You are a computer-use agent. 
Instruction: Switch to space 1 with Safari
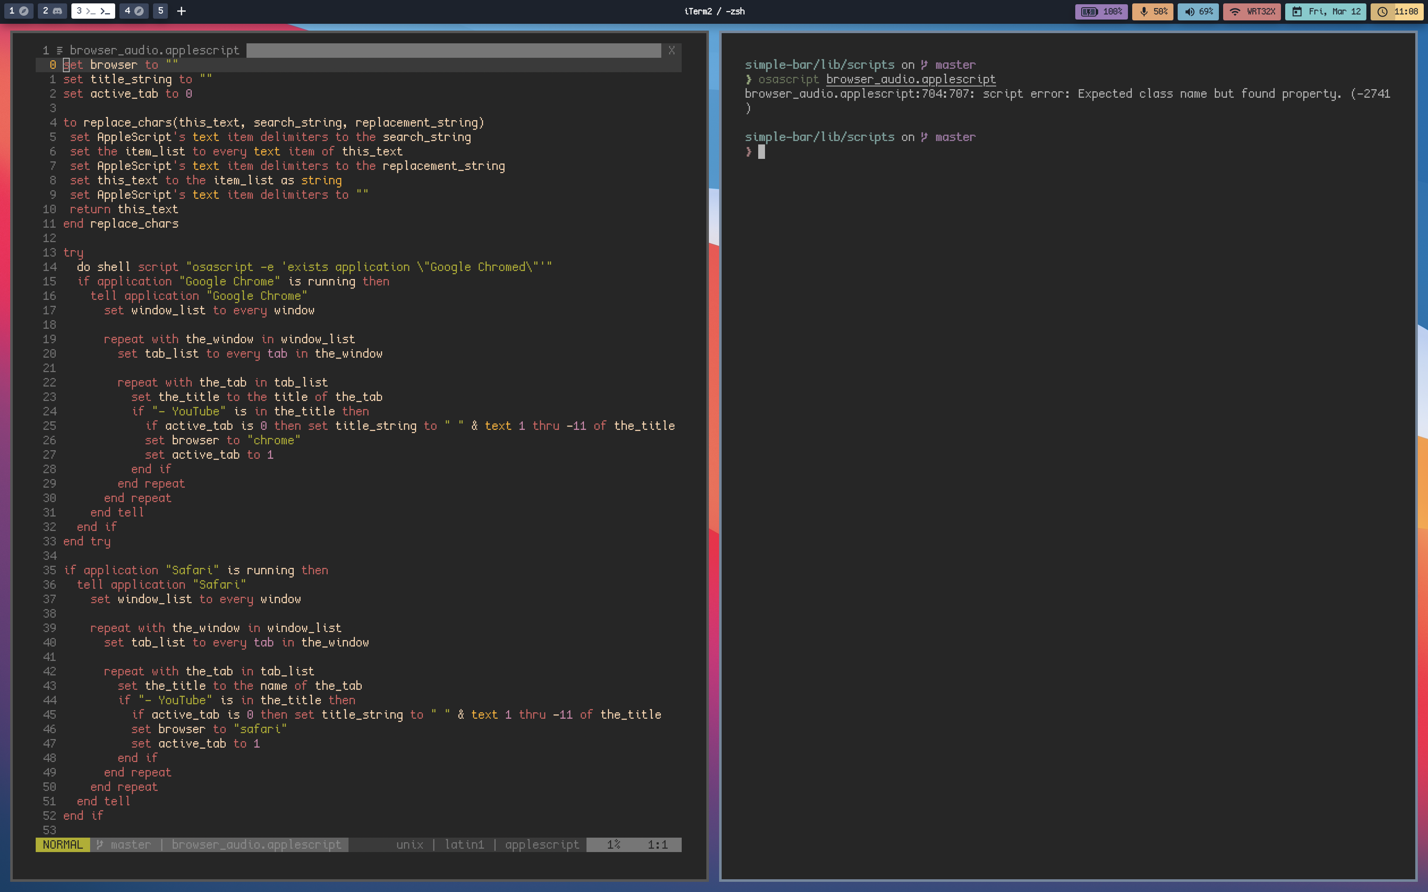pos(18,11)
